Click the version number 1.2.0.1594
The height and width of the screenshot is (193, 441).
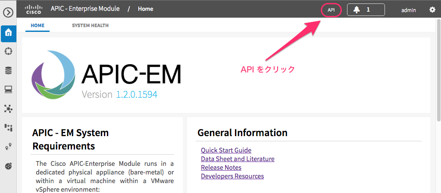point(137,94)
